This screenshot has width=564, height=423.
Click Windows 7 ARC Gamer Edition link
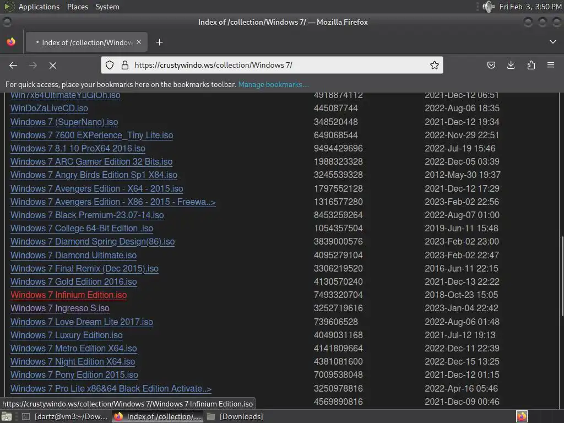point(91,161)
